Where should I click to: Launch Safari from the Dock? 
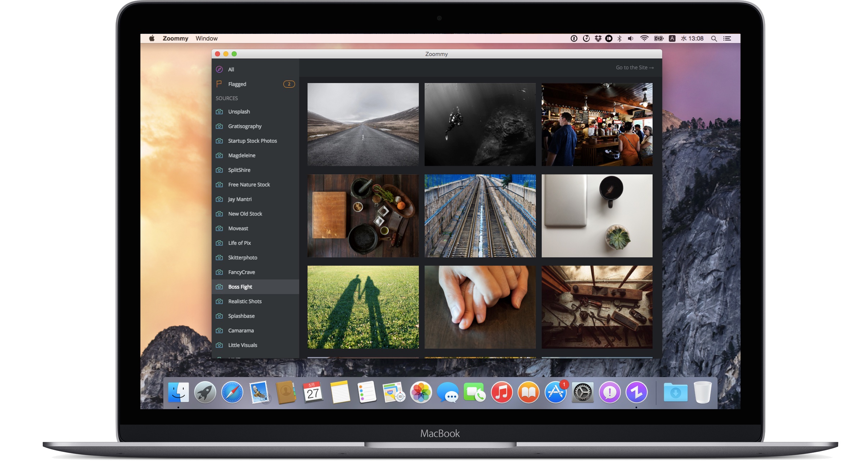(232, 392)
